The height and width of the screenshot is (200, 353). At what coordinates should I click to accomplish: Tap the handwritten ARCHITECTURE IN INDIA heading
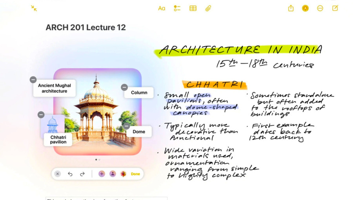click(240, 50)
